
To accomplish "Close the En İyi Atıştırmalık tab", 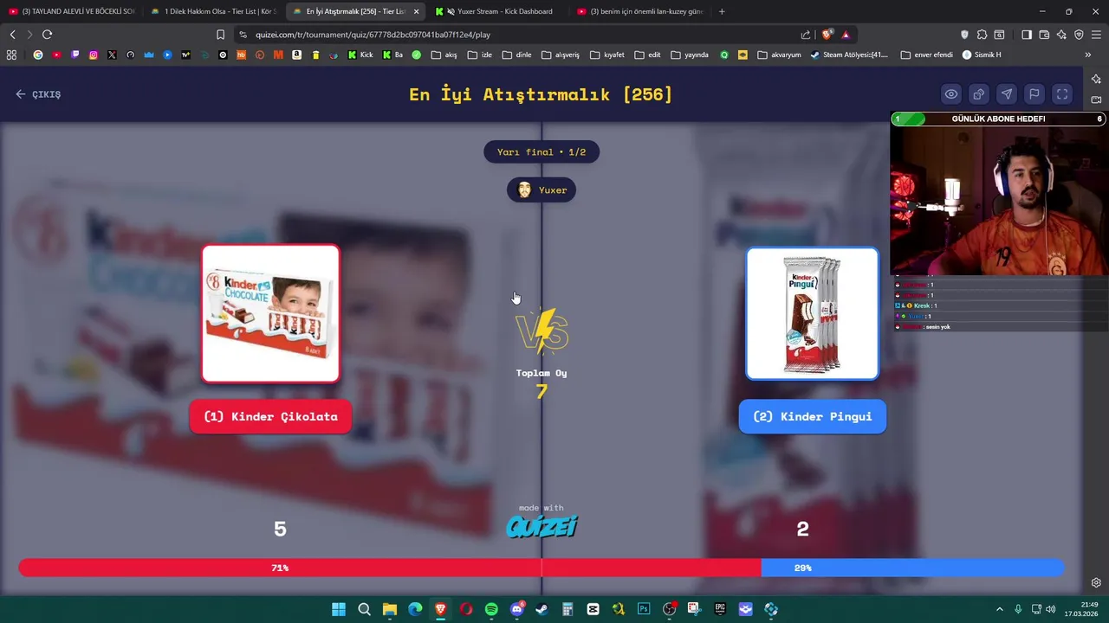I will 417,11.
